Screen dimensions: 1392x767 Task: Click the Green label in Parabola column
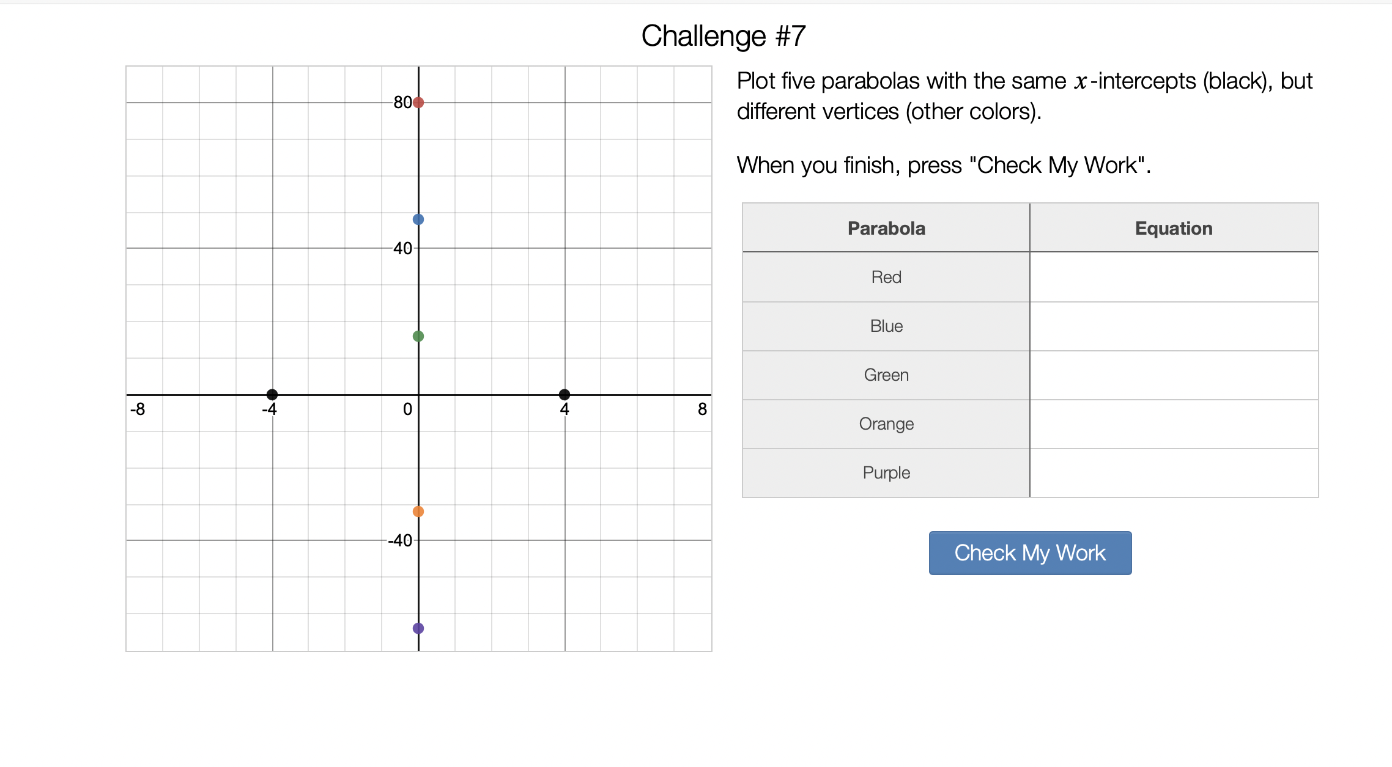pos(886,375)
